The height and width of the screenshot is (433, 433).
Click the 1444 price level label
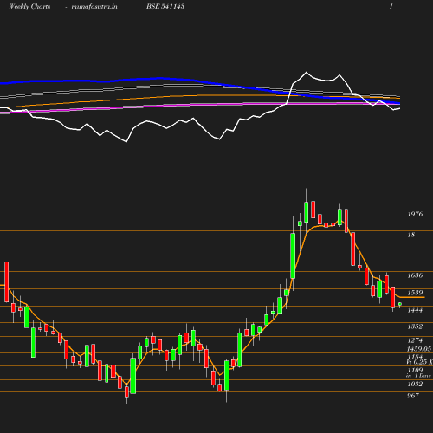pyautogui.click(x=415, y=310)
